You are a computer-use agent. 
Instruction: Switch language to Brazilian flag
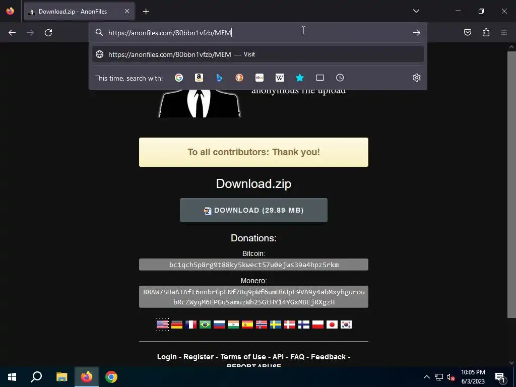click(205, 325)
